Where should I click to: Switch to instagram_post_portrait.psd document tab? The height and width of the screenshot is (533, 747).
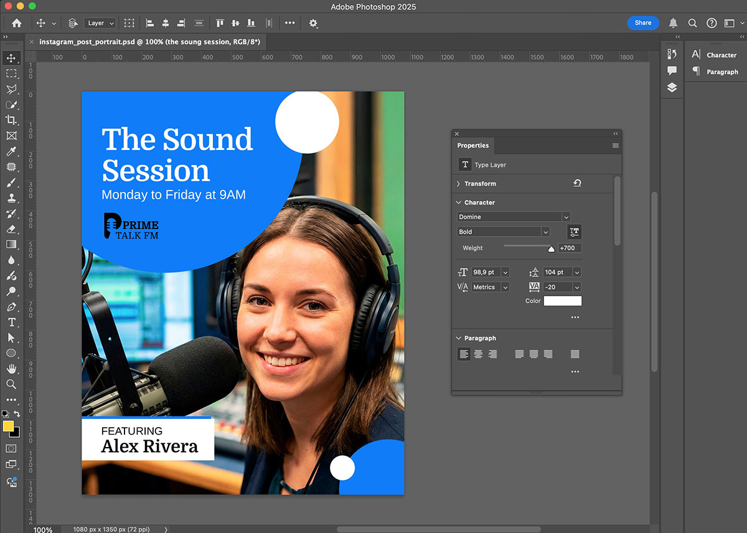point(149,42)
